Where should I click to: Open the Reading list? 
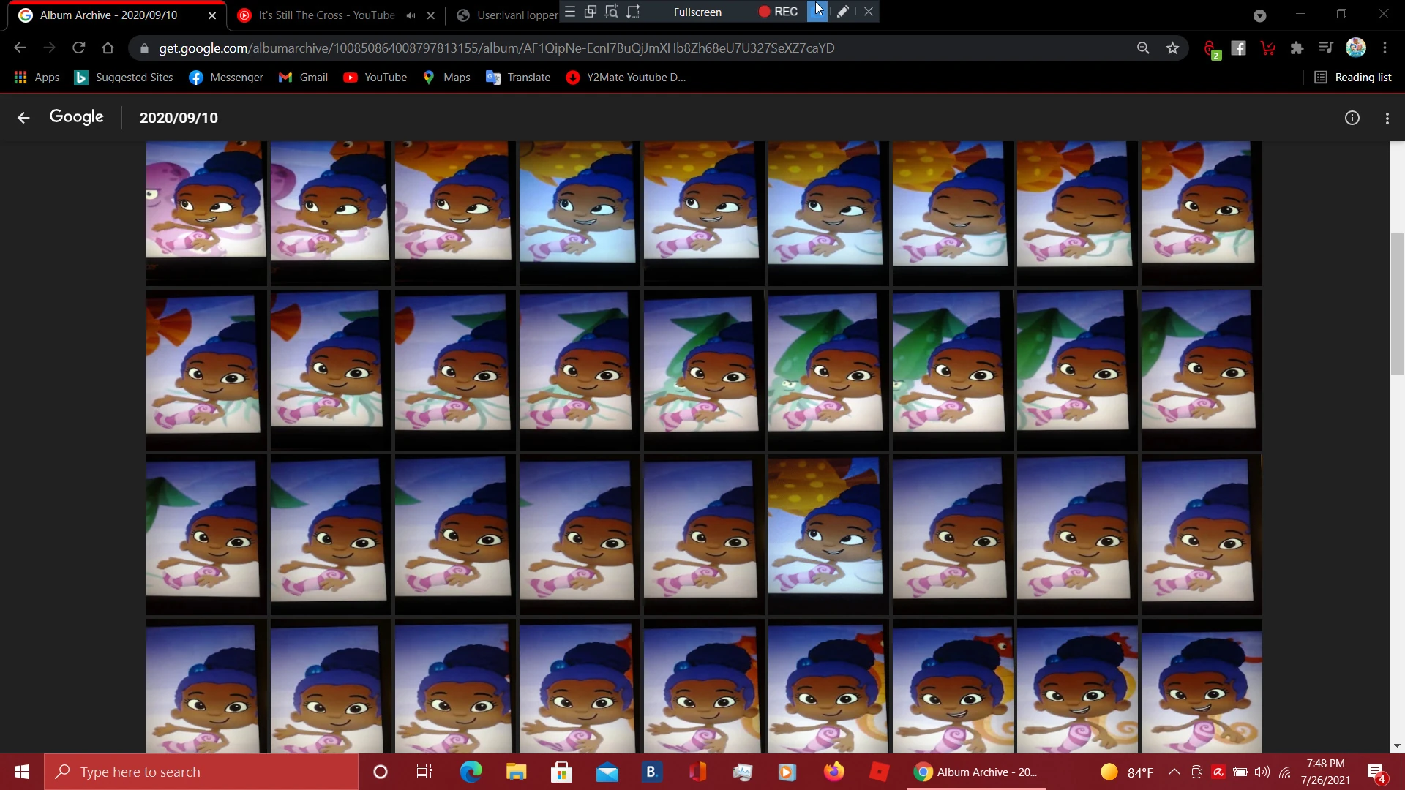[x=1353, y=78]
